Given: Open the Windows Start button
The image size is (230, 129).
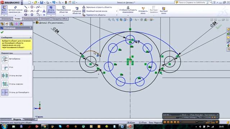Looking at the screenshot, I should pos(4,126).
